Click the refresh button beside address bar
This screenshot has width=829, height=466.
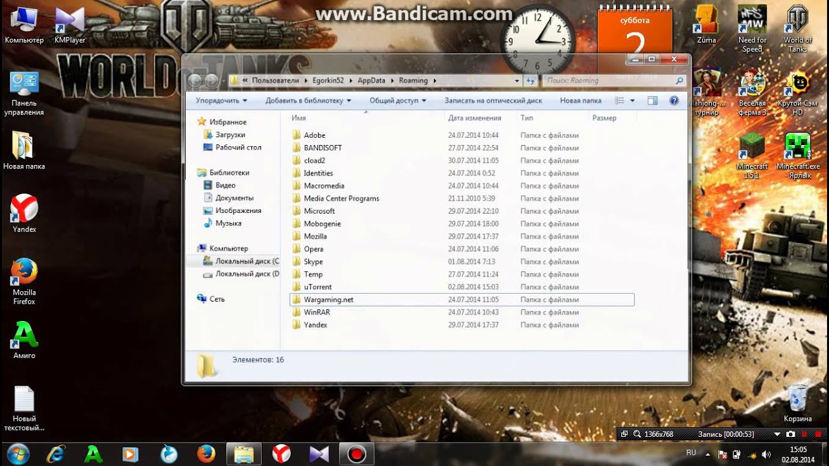click(530, 81)
